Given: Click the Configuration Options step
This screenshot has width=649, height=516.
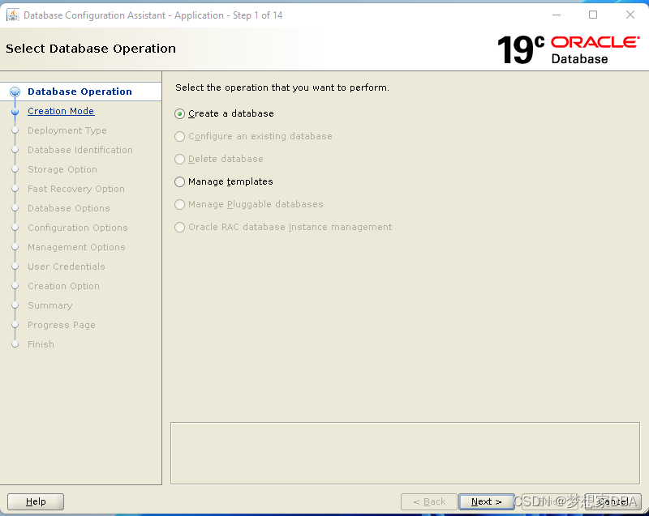Looking at the screenshot, I should pos(78,228).
